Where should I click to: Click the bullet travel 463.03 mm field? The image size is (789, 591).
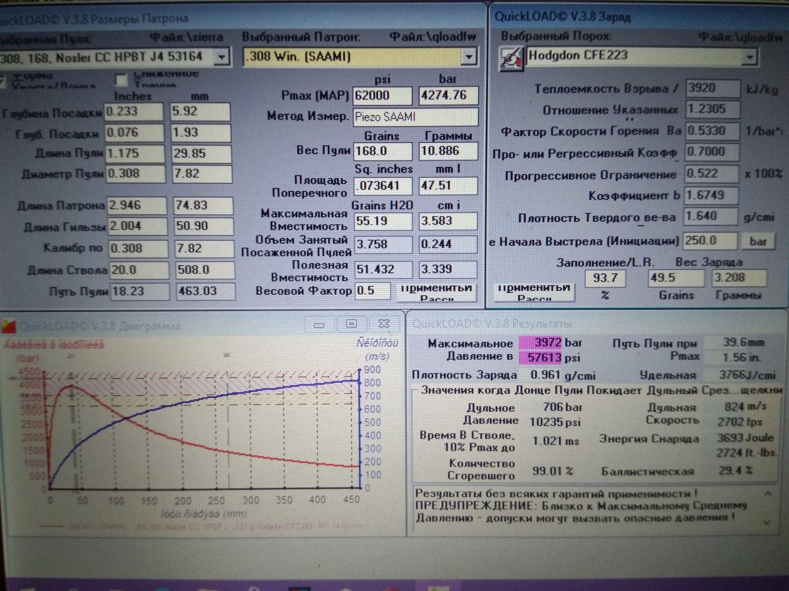click(x=206, y=291)
